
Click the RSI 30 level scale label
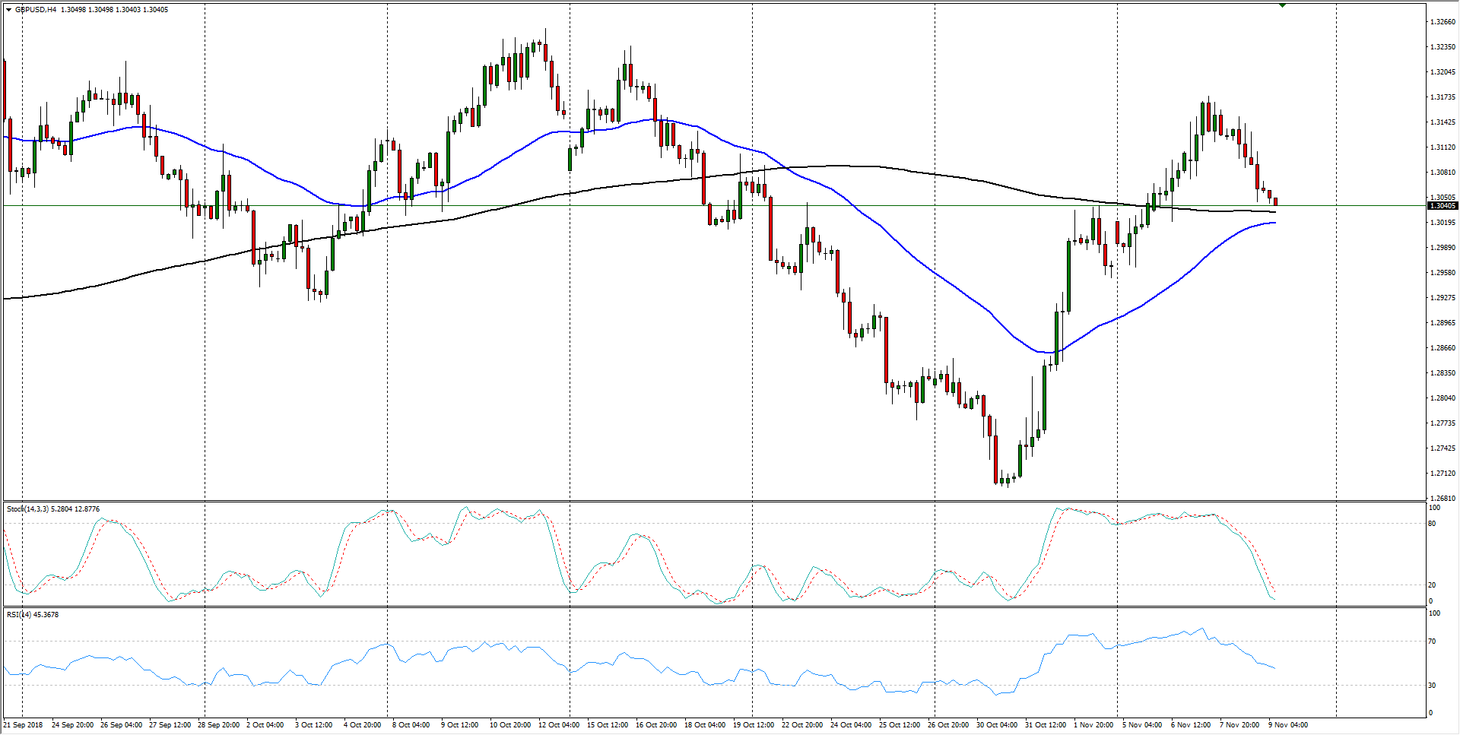pos(1432,686)
